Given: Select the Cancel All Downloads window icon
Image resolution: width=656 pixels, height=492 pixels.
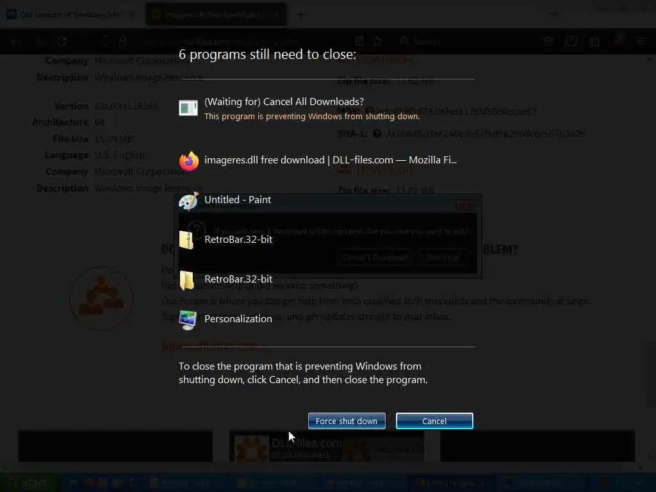Looking at the screenshot, I should point(188,108).
